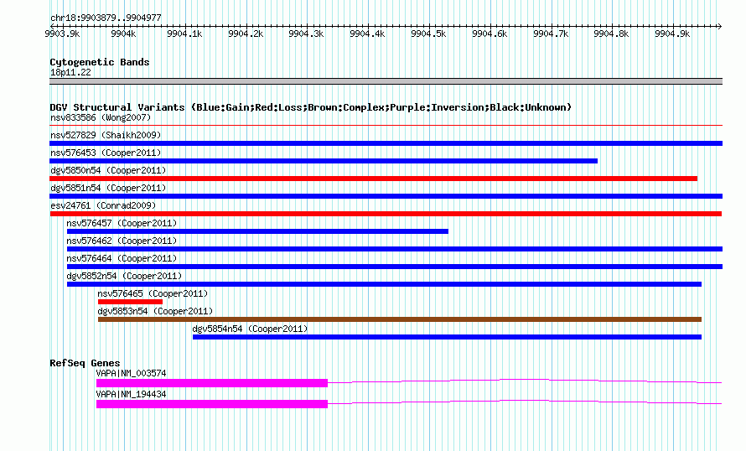Click the nsv576465 (Cooper2011) label

153,293
